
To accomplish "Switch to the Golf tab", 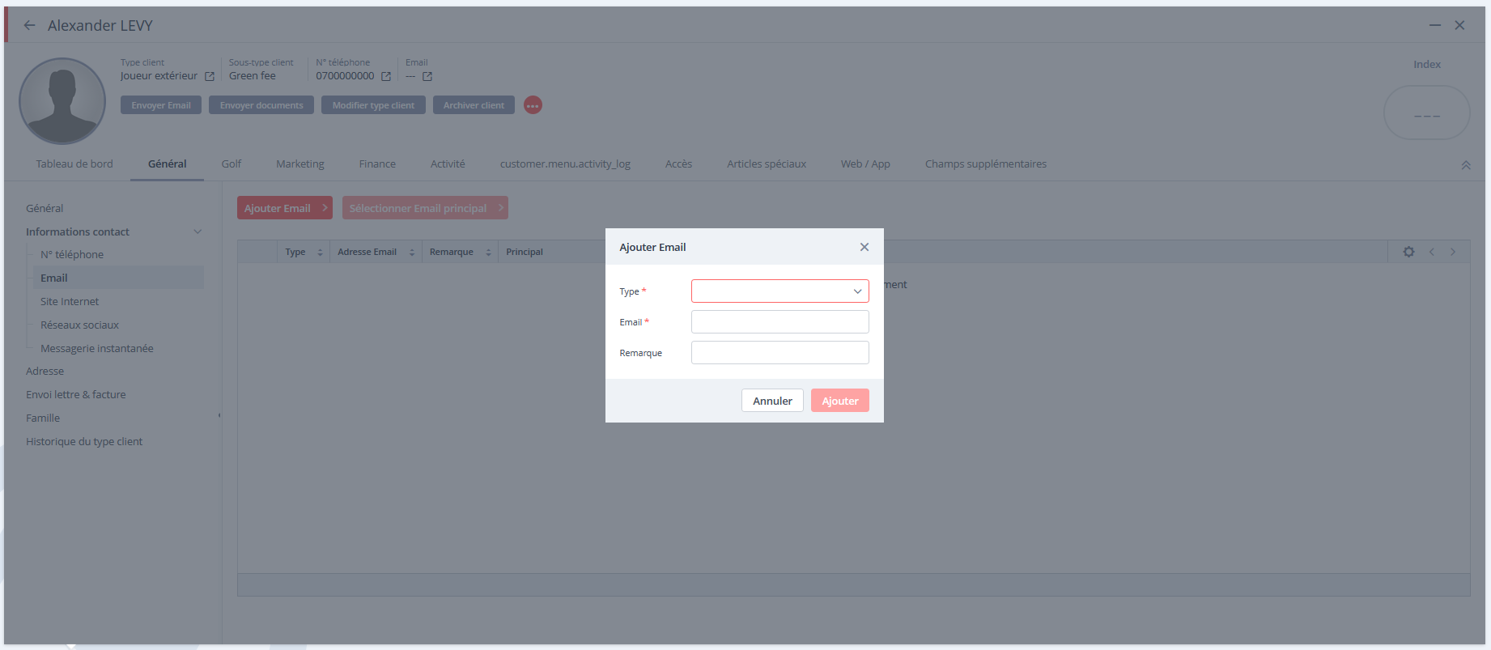I will 232,164.
